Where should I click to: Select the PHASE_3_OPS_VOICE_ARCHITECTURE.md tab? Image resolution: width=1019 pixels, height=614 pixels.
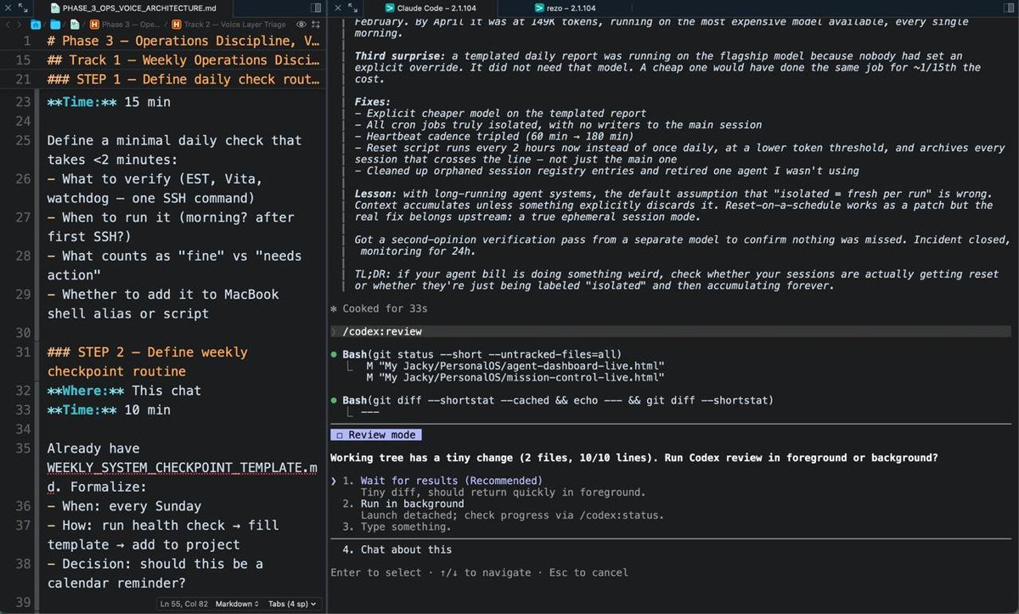click(132, 7)
